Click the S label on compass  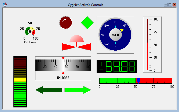coord(115,48)
